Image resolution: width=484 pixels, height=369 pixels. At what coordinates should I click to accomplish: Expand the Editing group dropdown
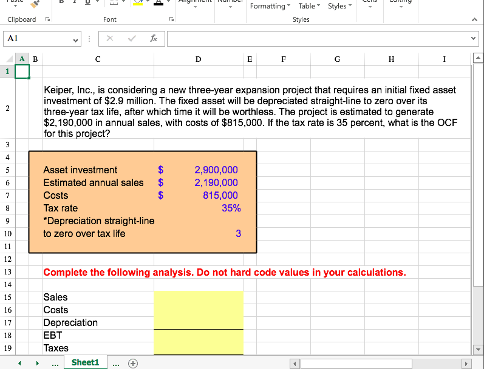[401, 7]
